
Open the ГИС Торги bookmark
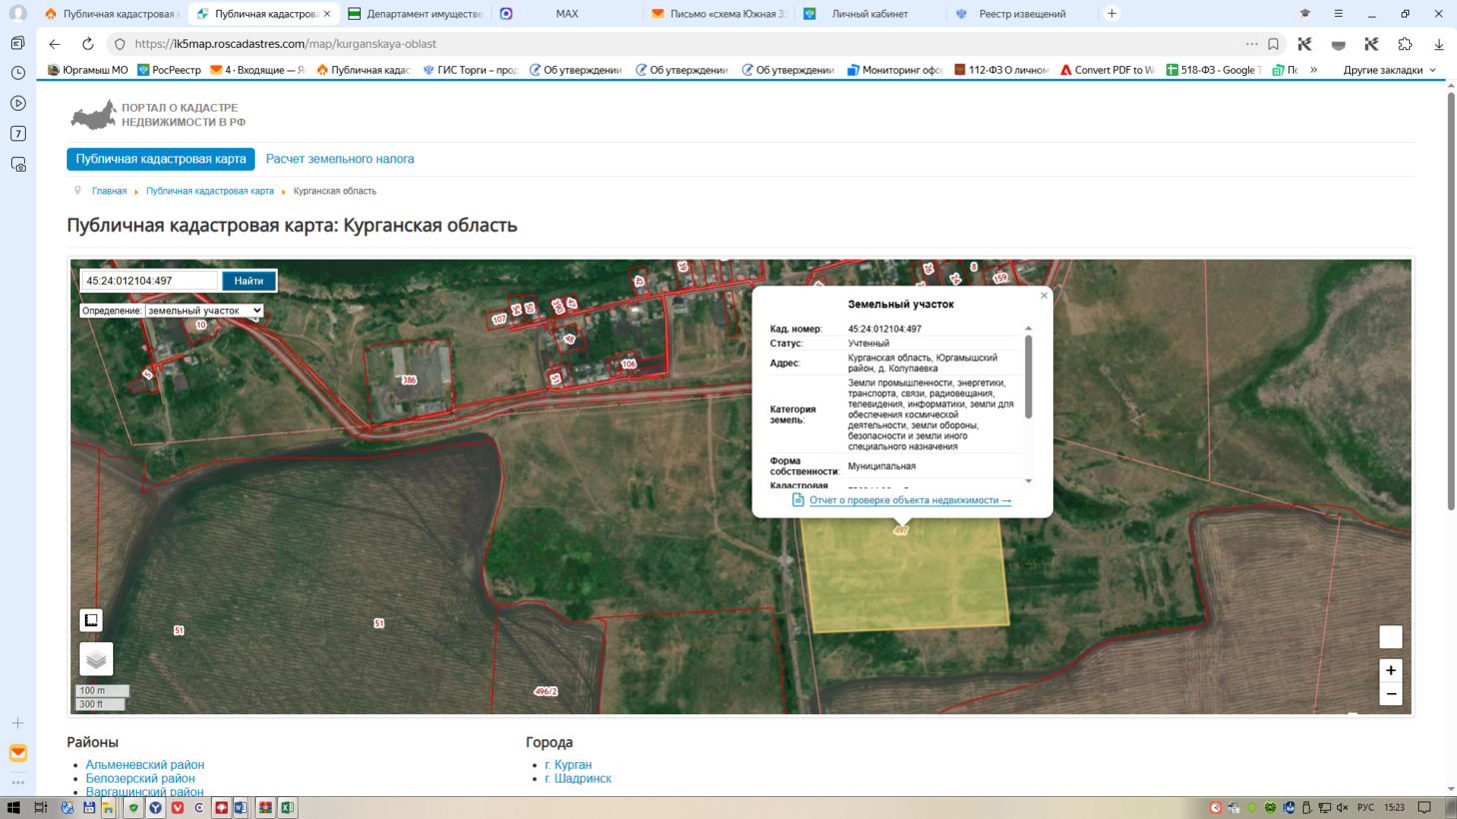pos(470,70)
